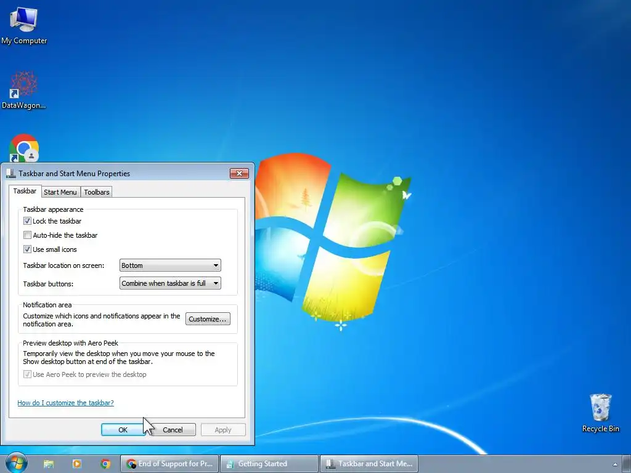Click the pinned Chrome taskbar icon
Image resolution: width=631 pixels, height=473 pixels.
(105, 464)
